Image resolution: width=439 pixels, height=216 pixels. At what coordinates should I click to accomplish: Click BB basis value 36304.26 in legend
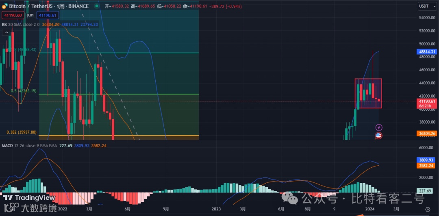pos(52,25)
